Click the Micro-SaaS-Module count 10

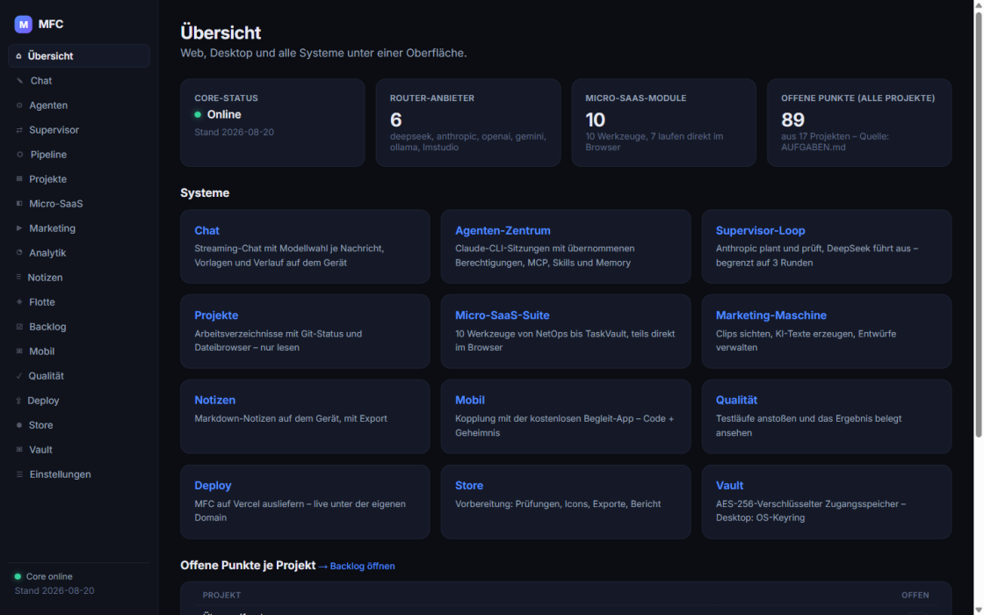click(595, 119)
